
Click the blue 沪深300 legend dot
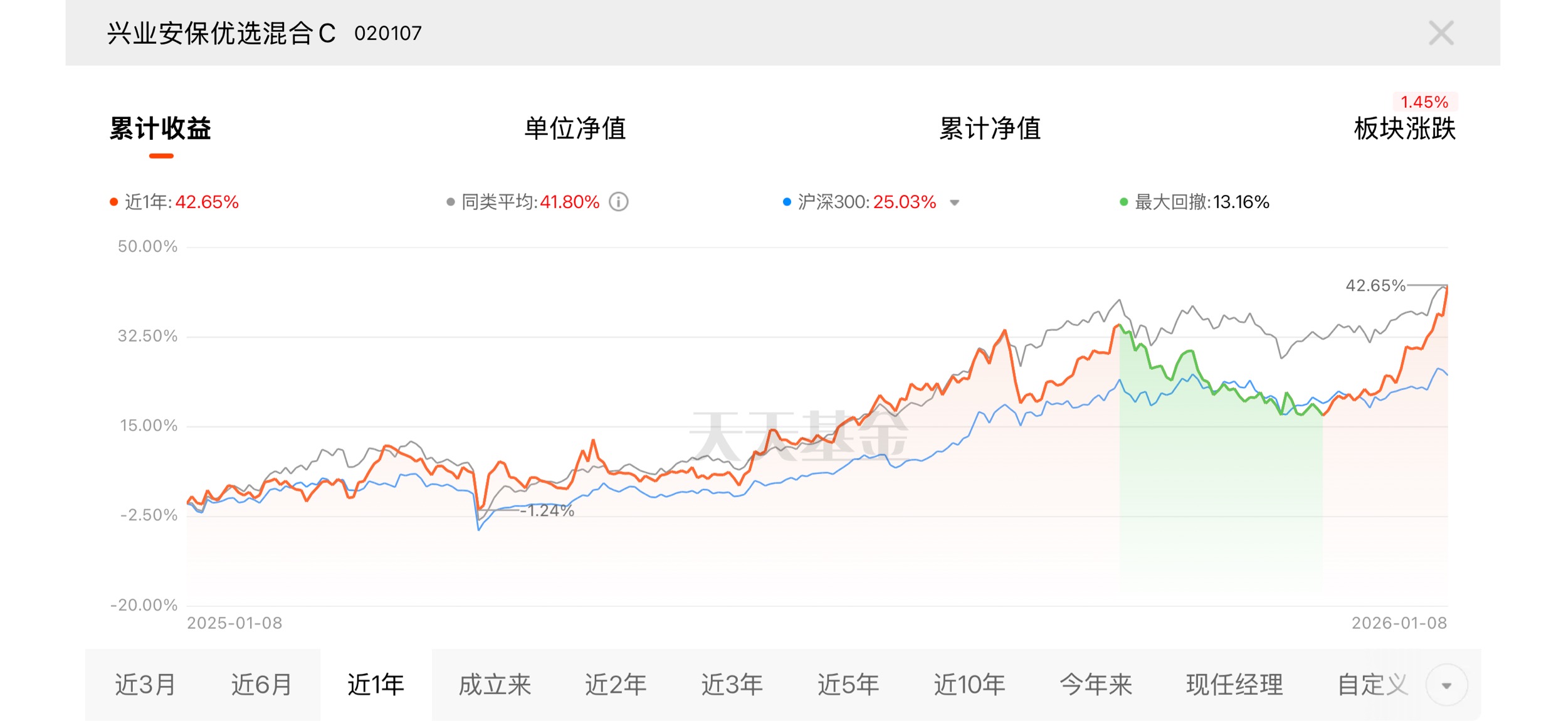pyautogui.click(x=787, y=202)
